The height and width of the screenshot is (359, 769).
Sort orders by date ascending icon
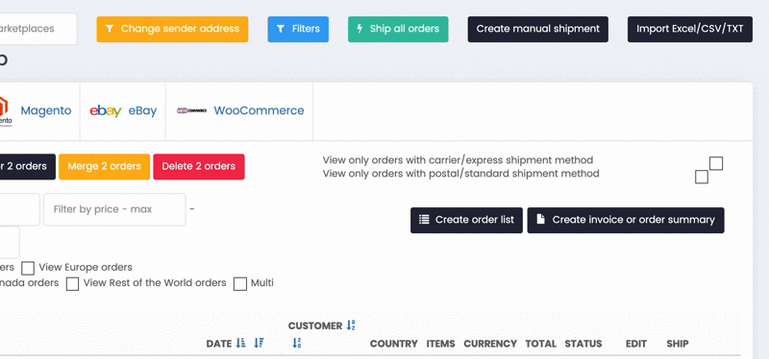click(240, 343)
